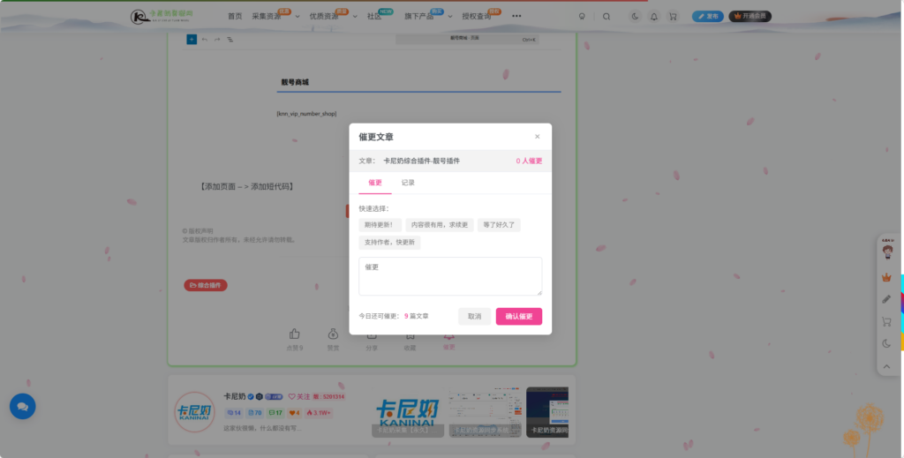904x458 pixels.
Task: Expand the 旗下产品 dropdown arrow
Action: 450,17
